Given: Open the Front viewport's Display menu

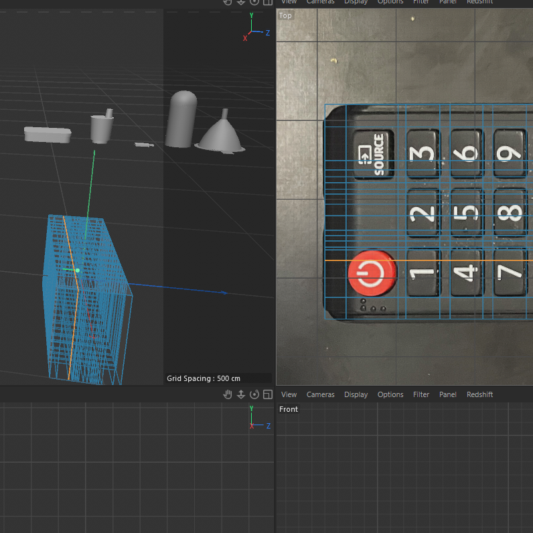Looking at the screenshot, I should tap(356, 394).
